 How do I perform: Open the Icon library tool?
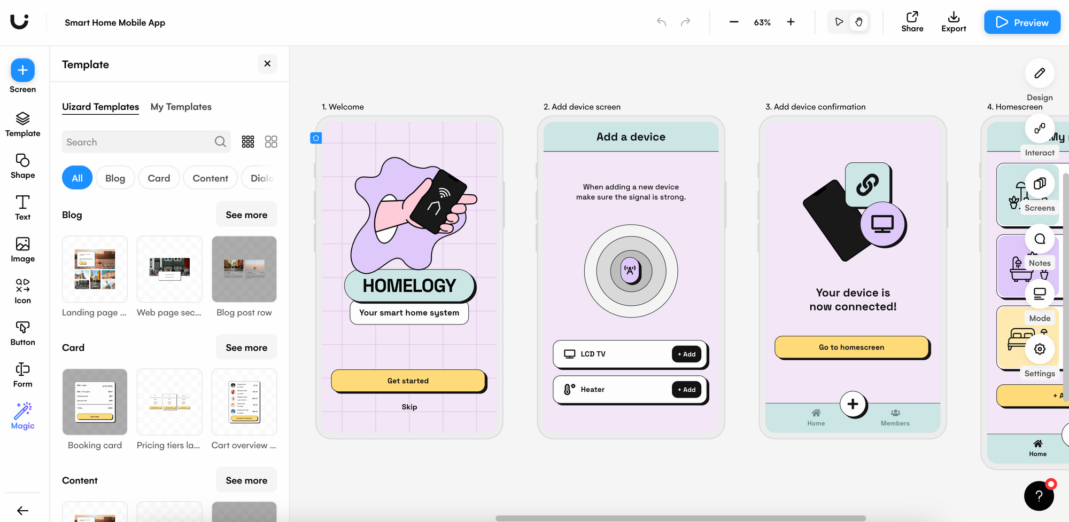pyautogui.click(x=22, y=291)
